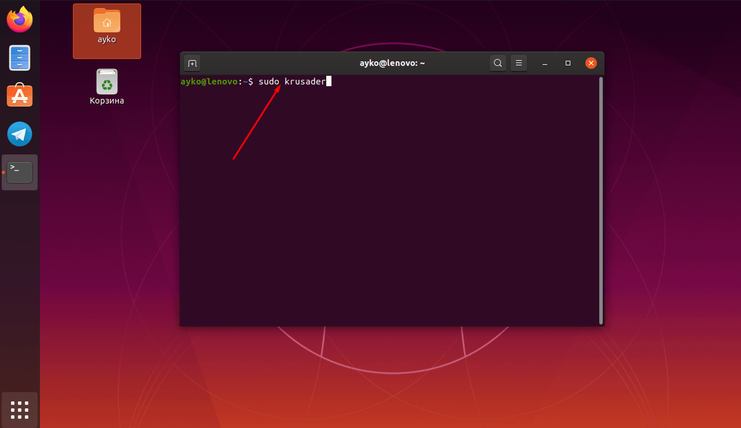
Task: Click the word krusader in the command
Action: point(305,82)
